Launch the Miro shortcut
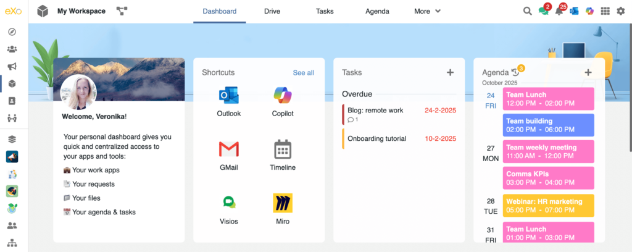 pos(283,203)
